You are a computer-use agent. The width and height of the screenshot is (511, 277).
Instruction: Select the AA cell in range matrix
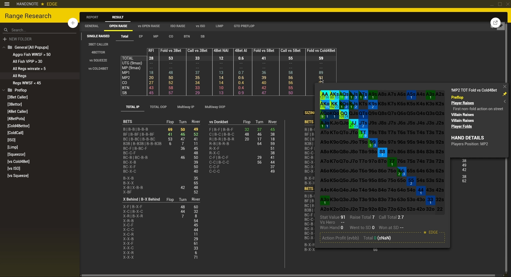click(x=324, y=95)
